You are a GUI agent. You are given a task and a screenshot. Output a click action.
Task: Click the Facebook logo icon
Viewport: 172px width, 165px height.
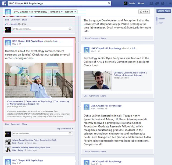4,4
